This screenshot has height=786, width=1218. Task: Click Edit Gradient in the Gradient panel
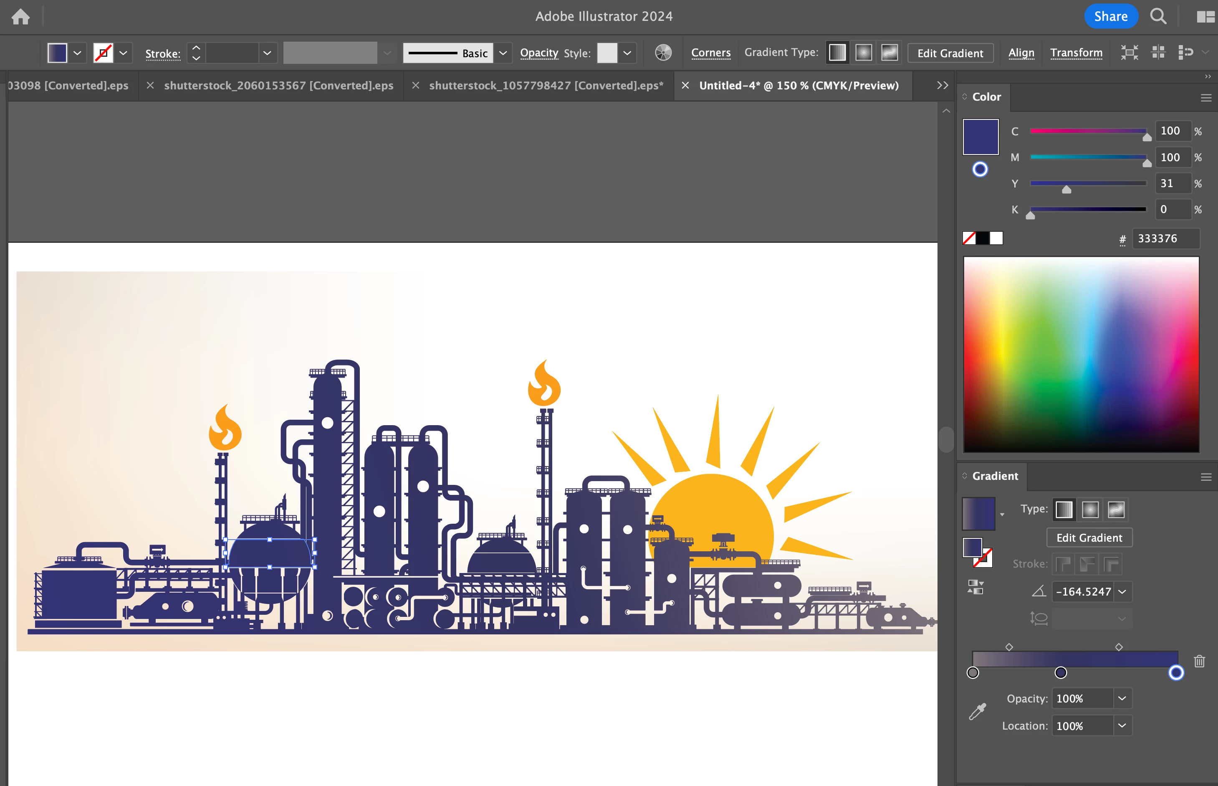pos(1089,538)
